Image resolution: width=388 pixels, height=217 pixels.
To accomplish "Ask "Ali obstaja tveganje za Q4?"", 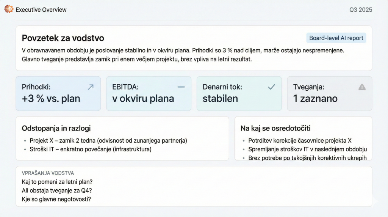I will tap(57, 190).
